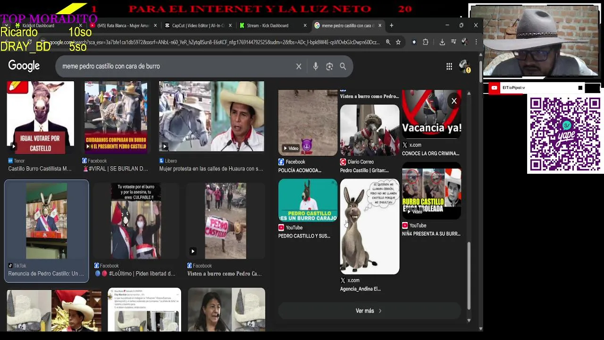Viewport: 604px width, 340px height.
Task: Bookmark this page with star icon
Action: [x=398, y=42]
